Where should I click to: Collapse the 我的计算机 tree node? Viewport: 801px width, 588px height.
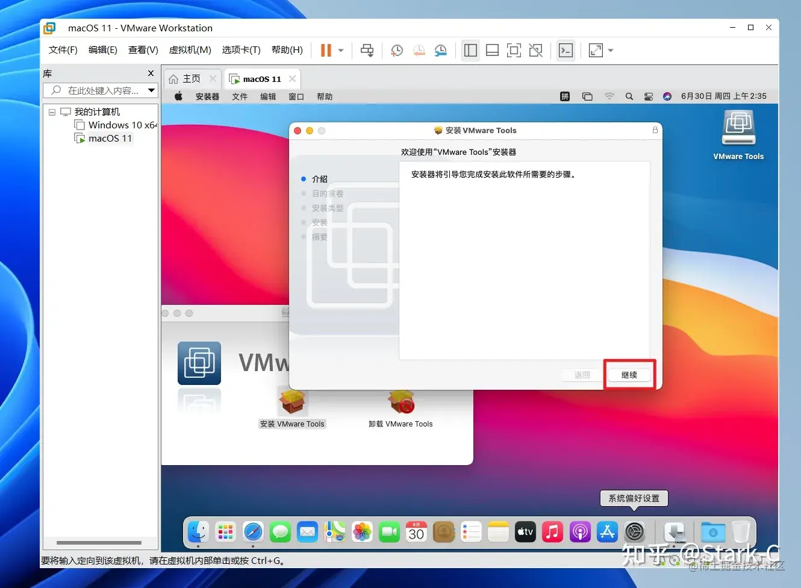52,112
